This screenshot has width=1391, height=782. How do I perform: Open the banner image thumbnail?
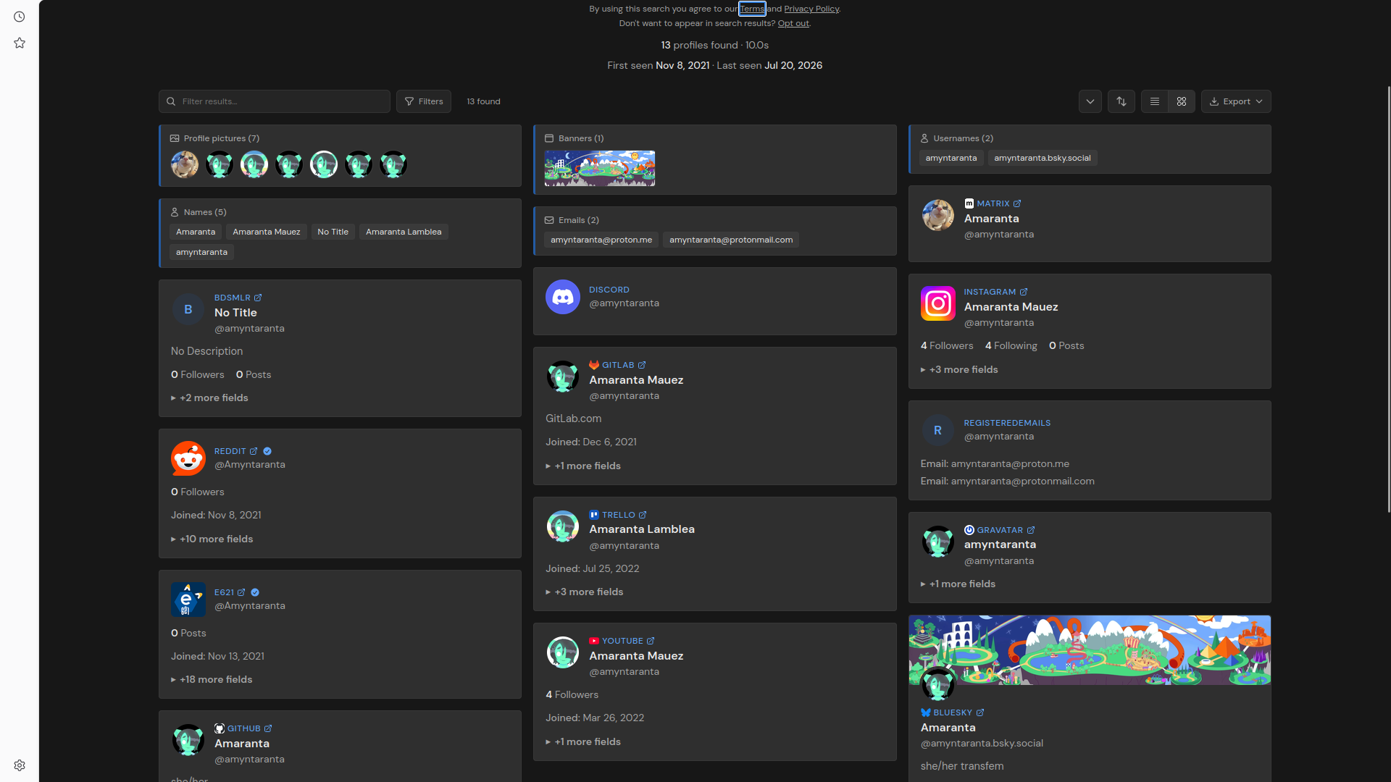tap(600, 168)
